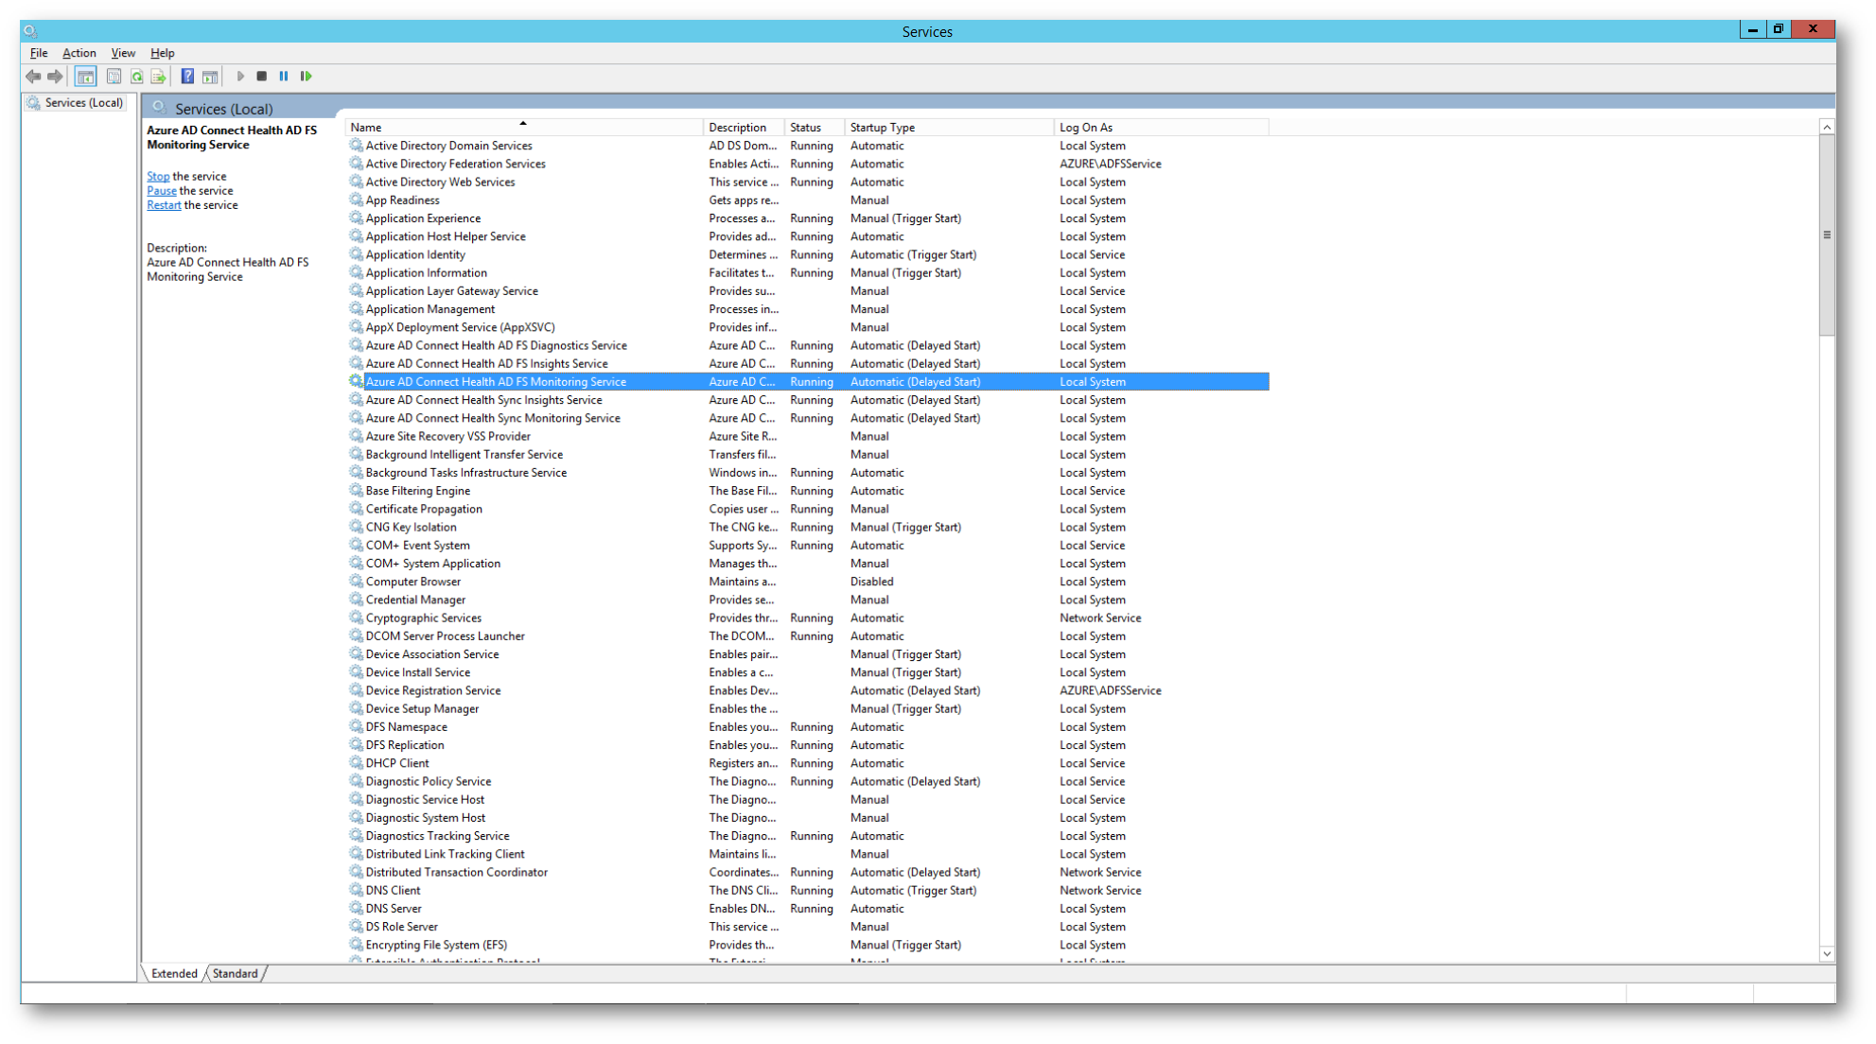Refresh the services list with toolbar icon
The image size is (1876, 1044).
(137, 77)
